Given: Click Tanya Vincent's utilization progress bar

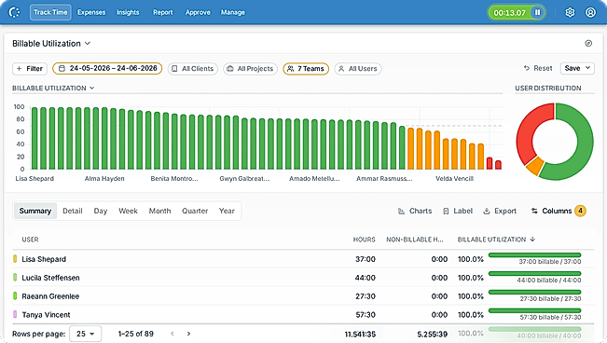Looking at the screenshot, I should (x=534, y=311).
